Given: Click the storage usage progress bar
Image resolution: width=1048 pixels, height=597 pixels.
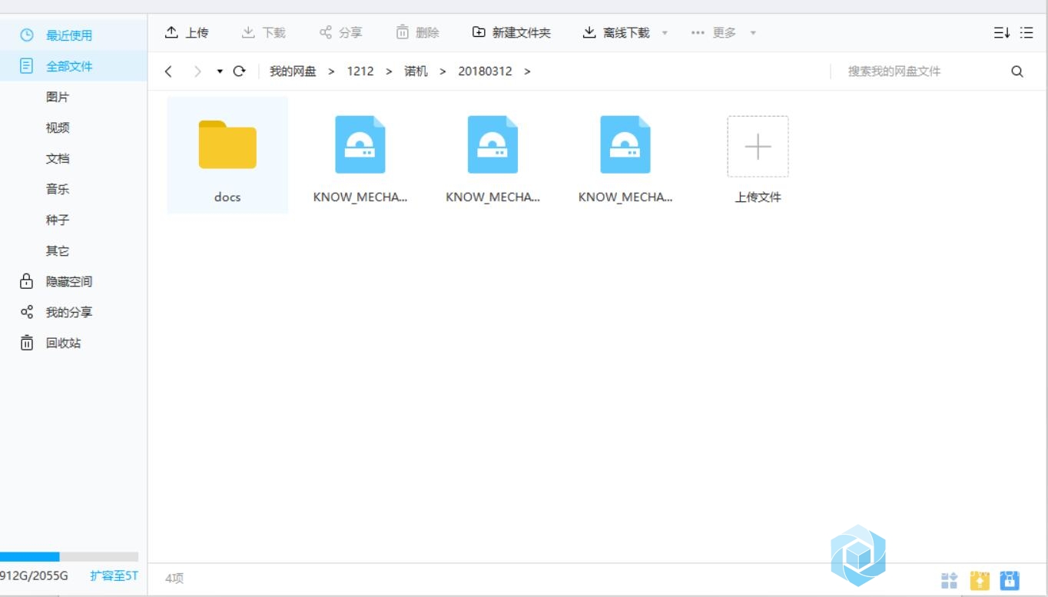Looking at the screenshot, I should click(69, 556).
